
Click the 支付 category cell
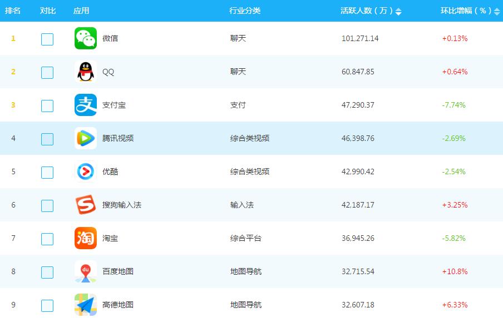pyautogui.click(x=238, y=105)
